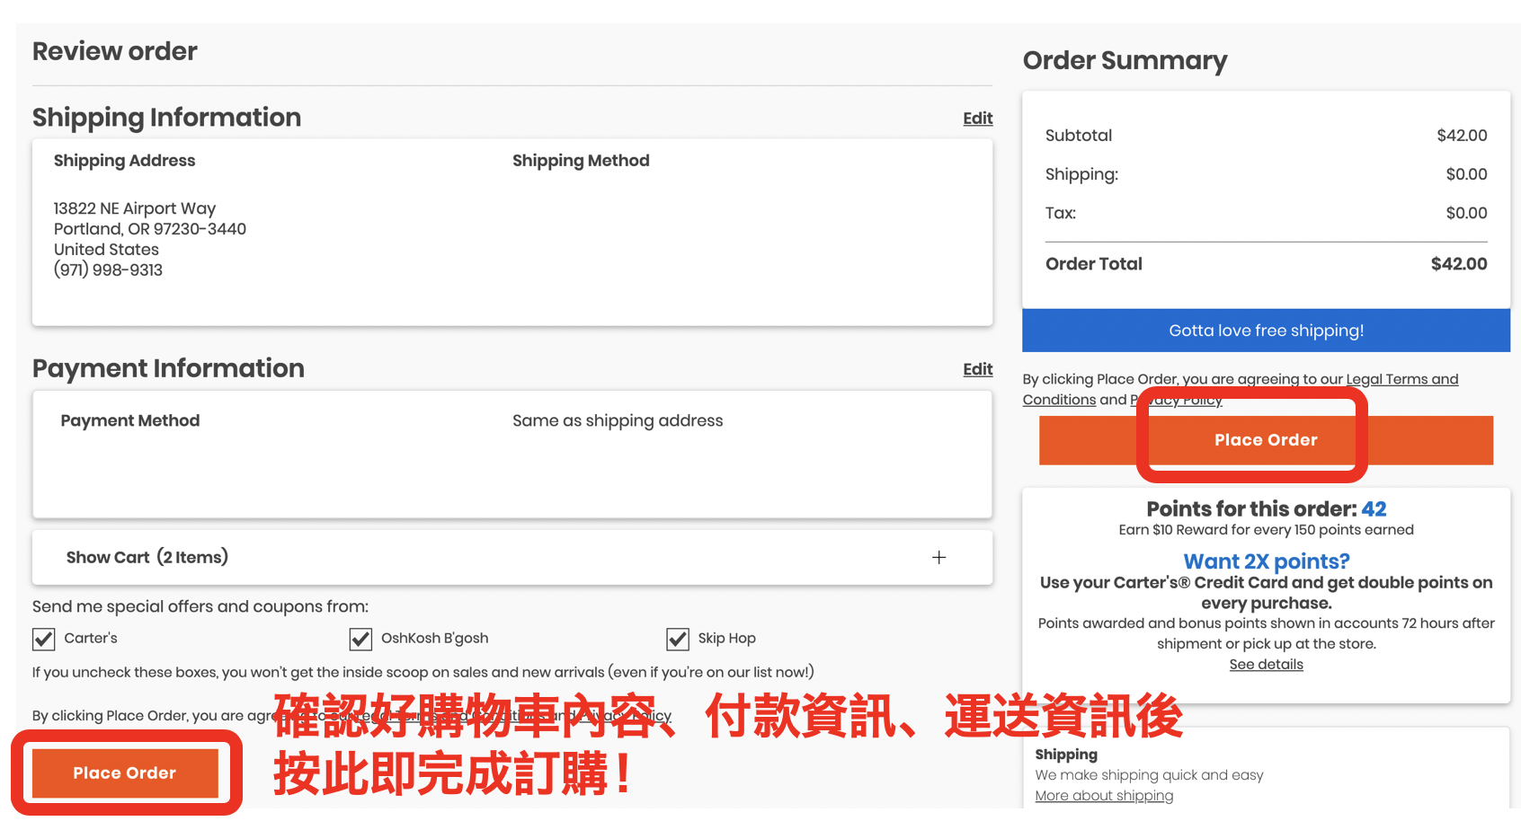
Task: Click the Same as shipping address text
Action: (618, 421)
